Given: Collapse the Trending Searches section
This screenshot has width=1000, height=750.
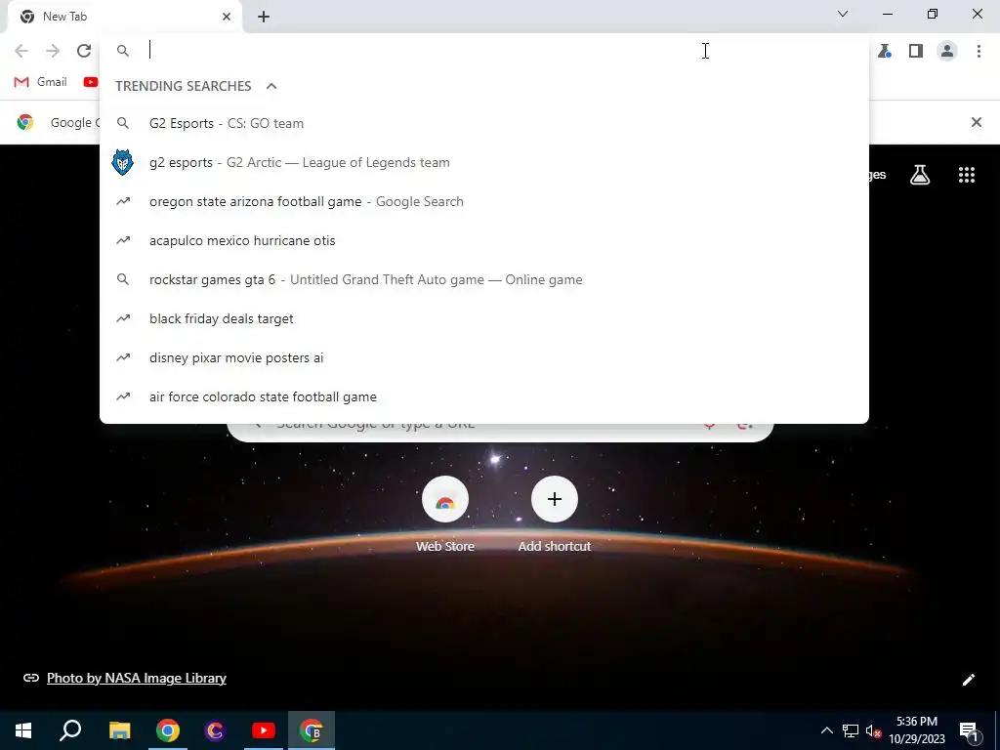Looking at the screenshot, I should tap(271, 86).
